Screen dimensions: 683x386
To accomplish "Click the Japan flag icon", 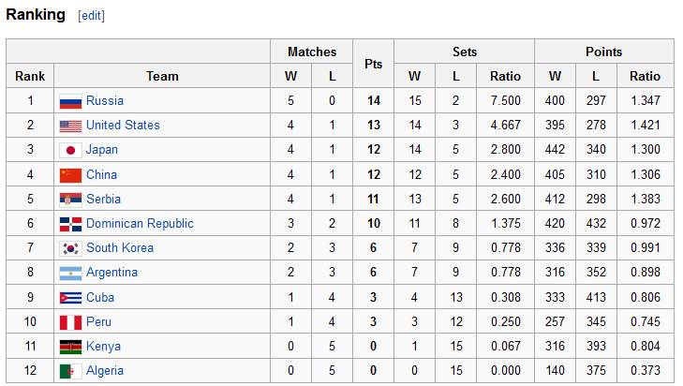I will pyautogui.click(x=70, y=150).
